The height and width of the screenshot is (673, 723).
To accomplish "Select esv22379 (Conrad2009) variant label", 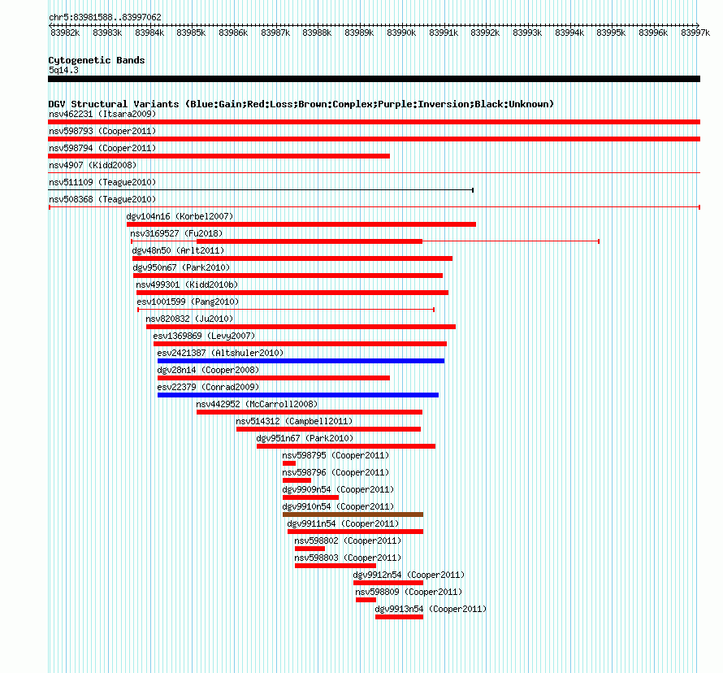I will click(x=208, y=387).
